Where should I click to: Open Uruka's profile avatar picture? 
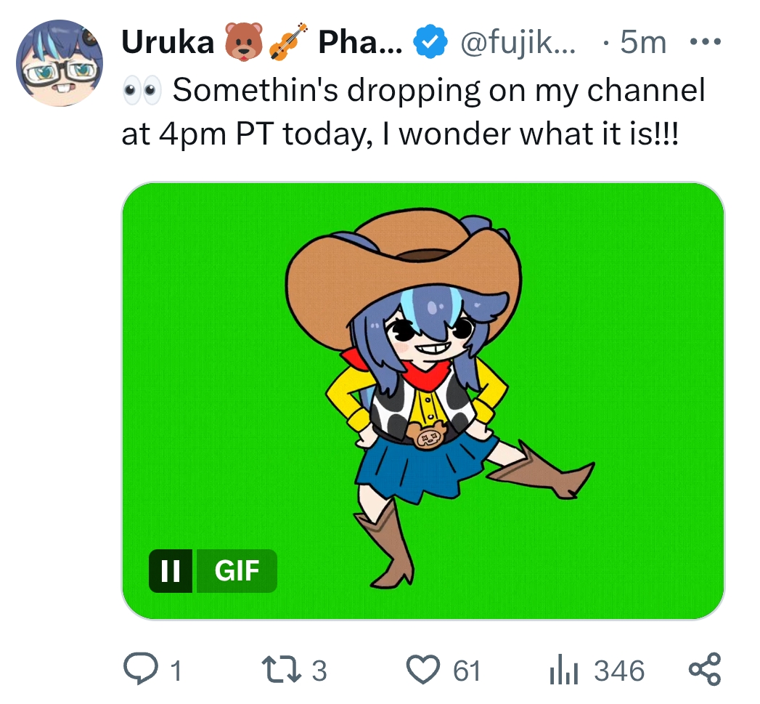pos(59,62)
